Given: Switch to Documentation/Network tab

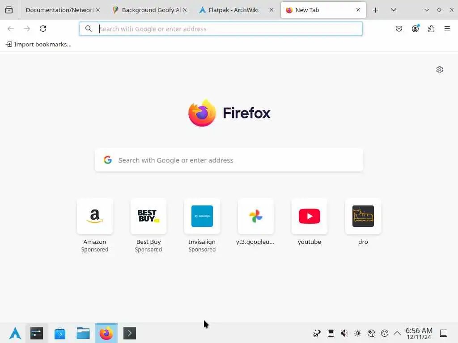Looking at the screenshot, I should click(x=59, y=10).
